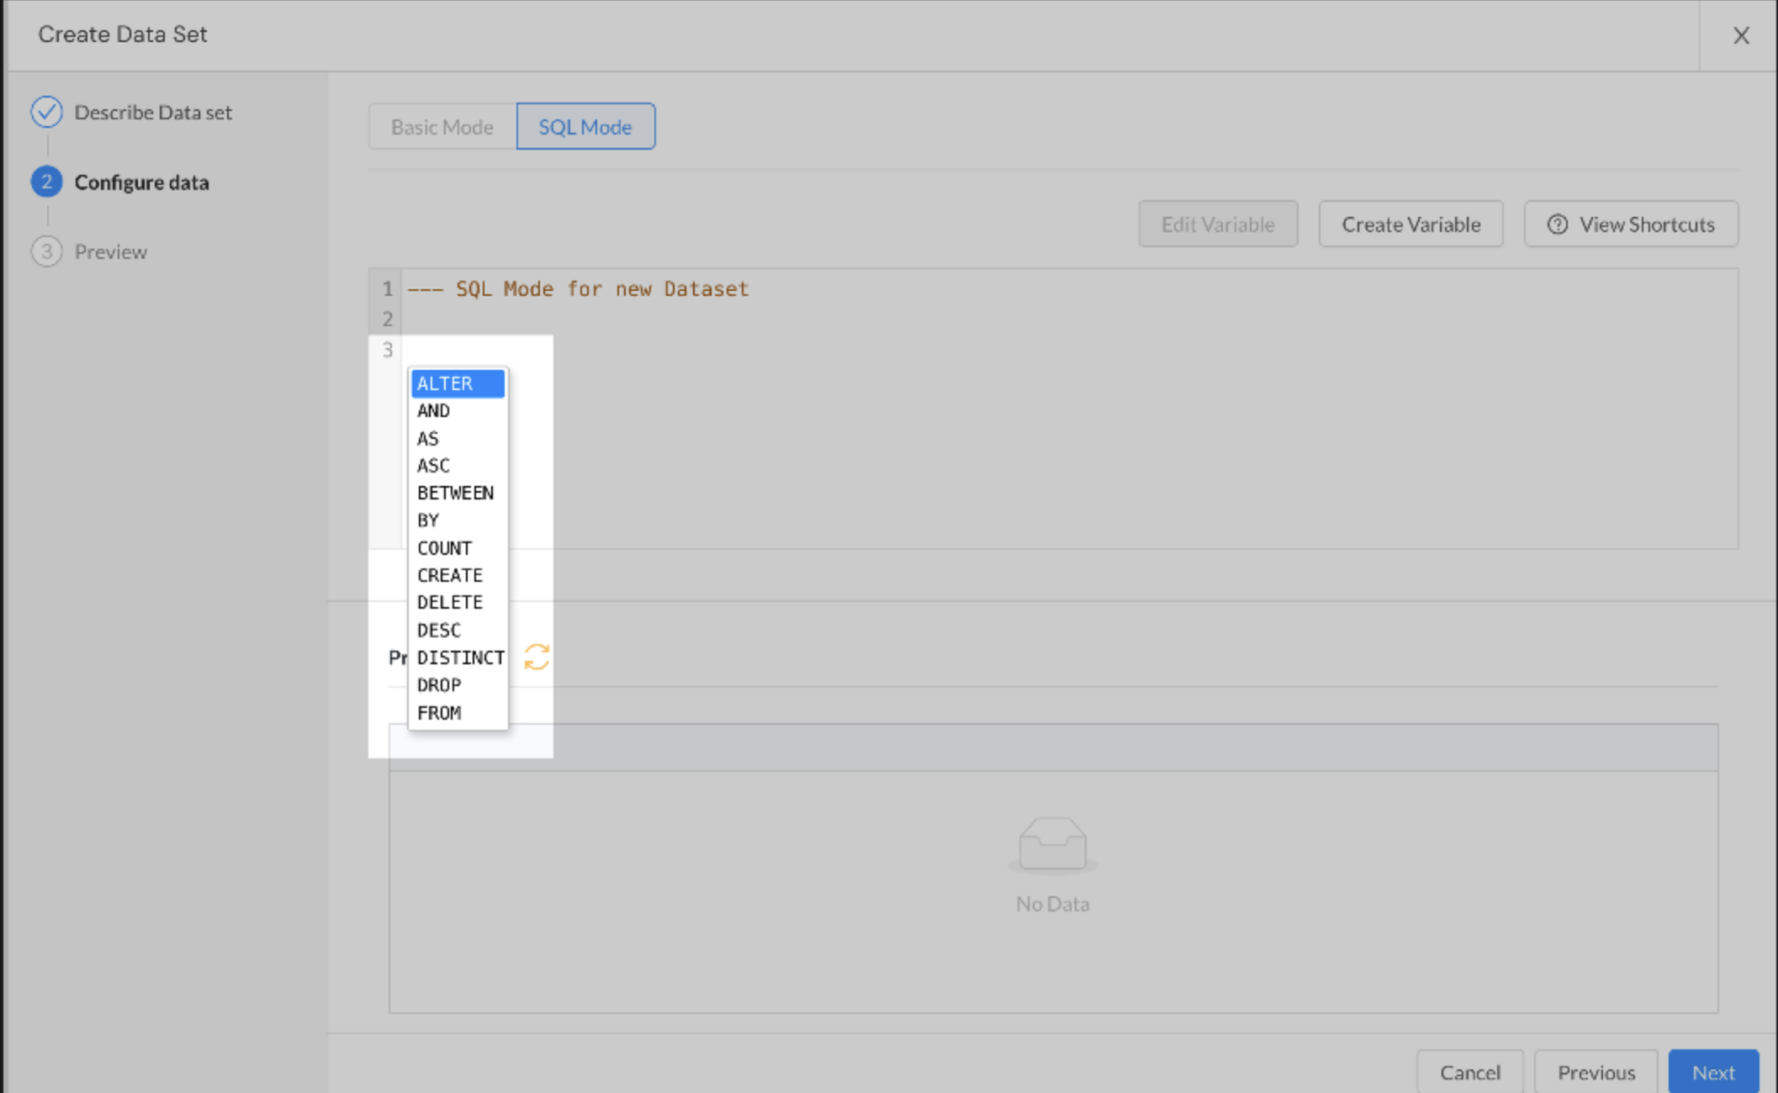
Task: Go back with the Previous button
Action: coord(1595,1072)
